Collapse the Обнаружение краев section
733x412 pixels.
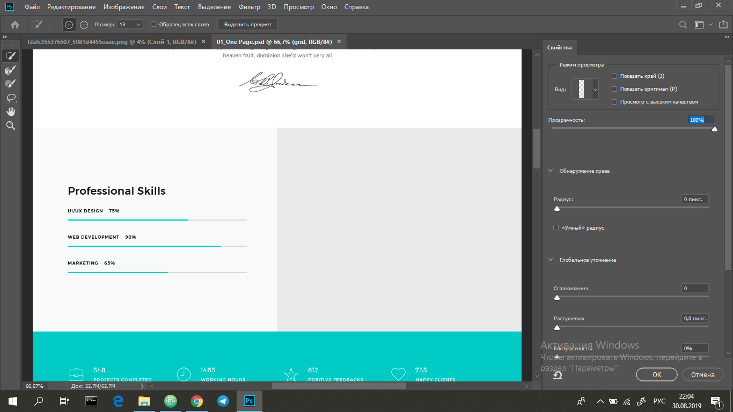pos(550,171)
